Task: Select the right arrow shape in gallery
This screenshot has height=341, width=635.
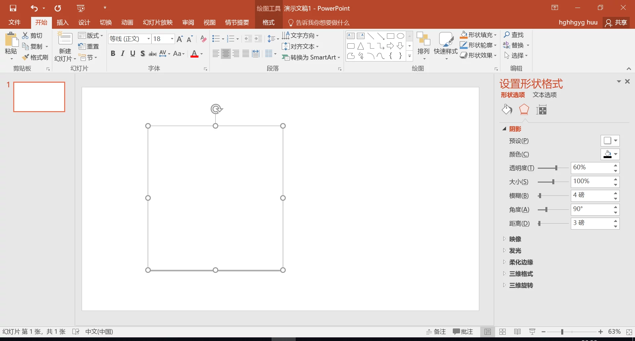Action: (x=391, y=46)
